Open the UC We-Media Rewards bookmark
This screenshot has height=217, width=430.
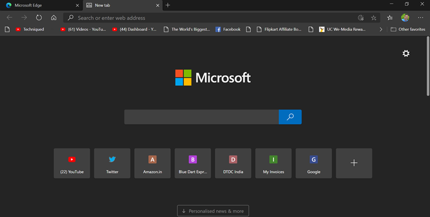(x=342, y=29)
